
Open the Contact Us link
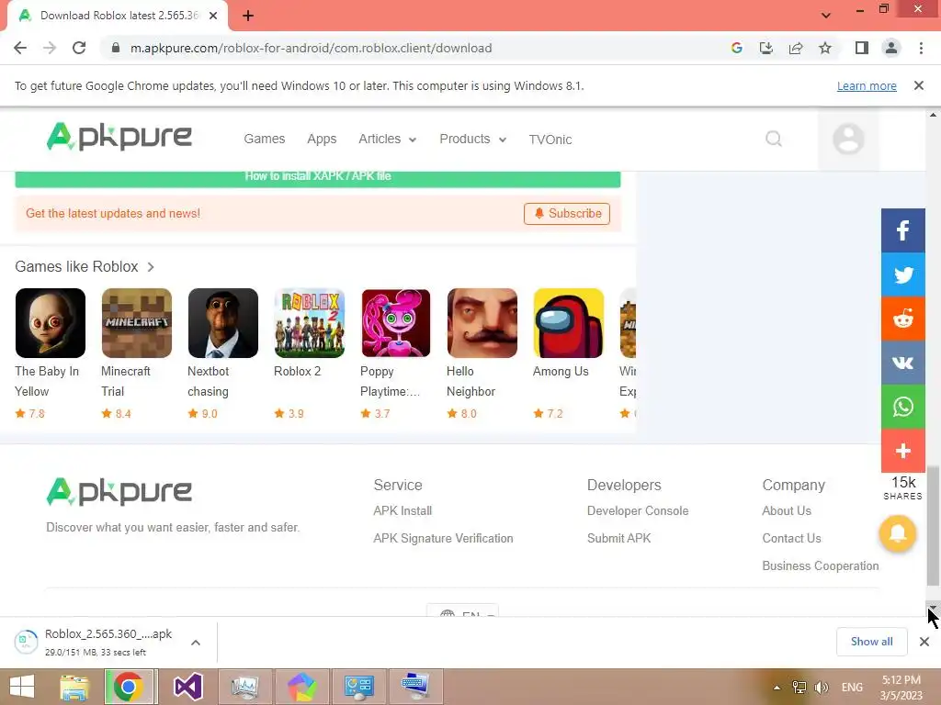click(791, 538)
